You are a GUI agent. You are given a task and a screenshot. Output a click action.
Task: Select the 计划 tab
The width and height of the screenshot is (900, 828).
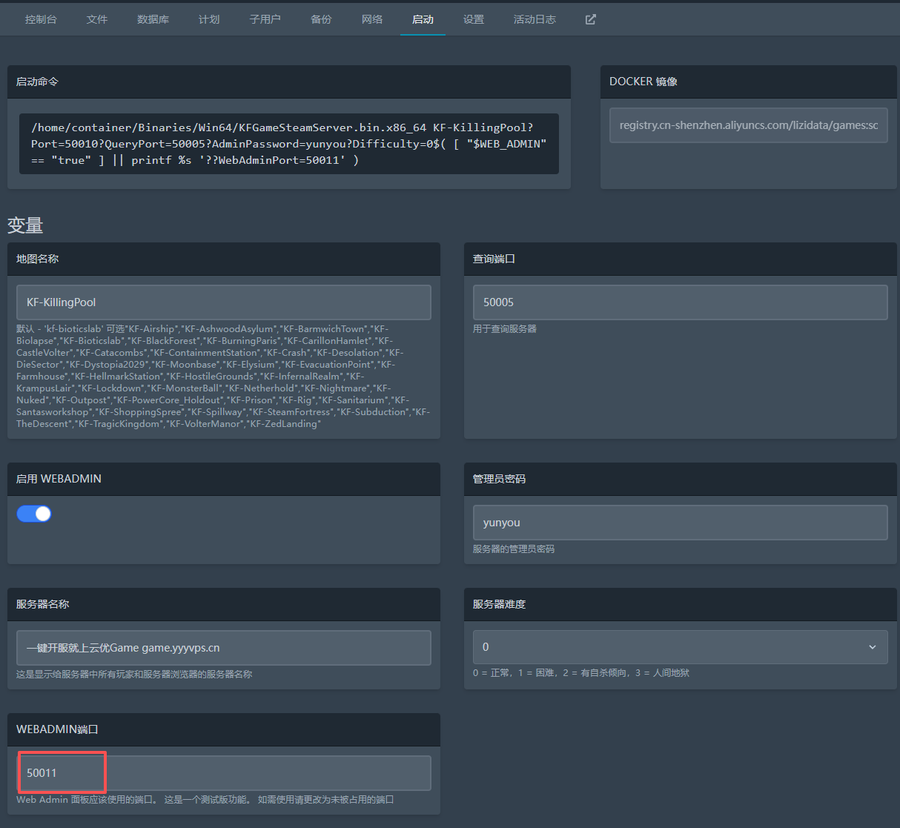209,19
